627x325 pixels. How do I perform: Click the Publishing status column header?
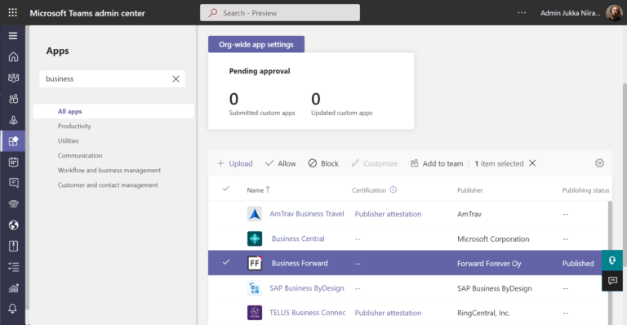point(586,190)
